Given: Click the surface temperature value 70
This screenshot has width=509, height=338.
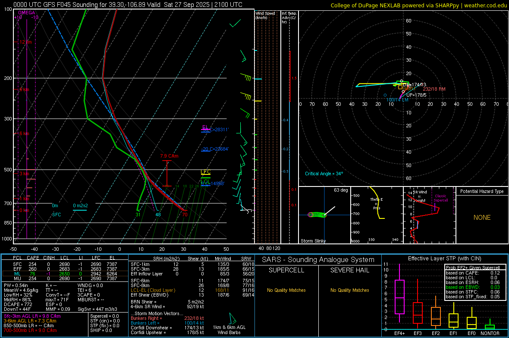Looking at the screenshot, I should pyautogui.click(x=185, y=215).
